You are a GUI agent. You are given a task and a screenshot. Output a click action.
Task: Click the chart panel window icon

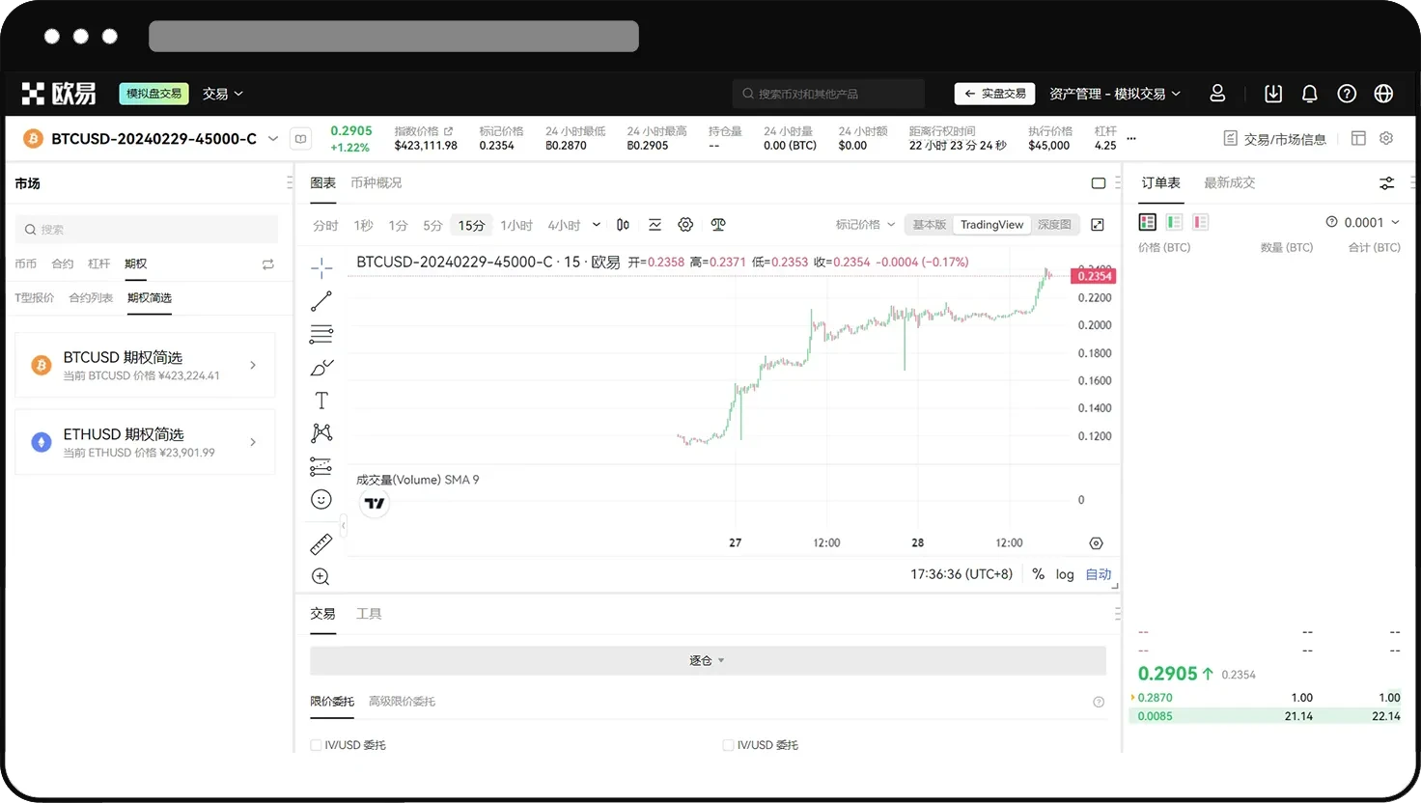tap(1099, 183)
